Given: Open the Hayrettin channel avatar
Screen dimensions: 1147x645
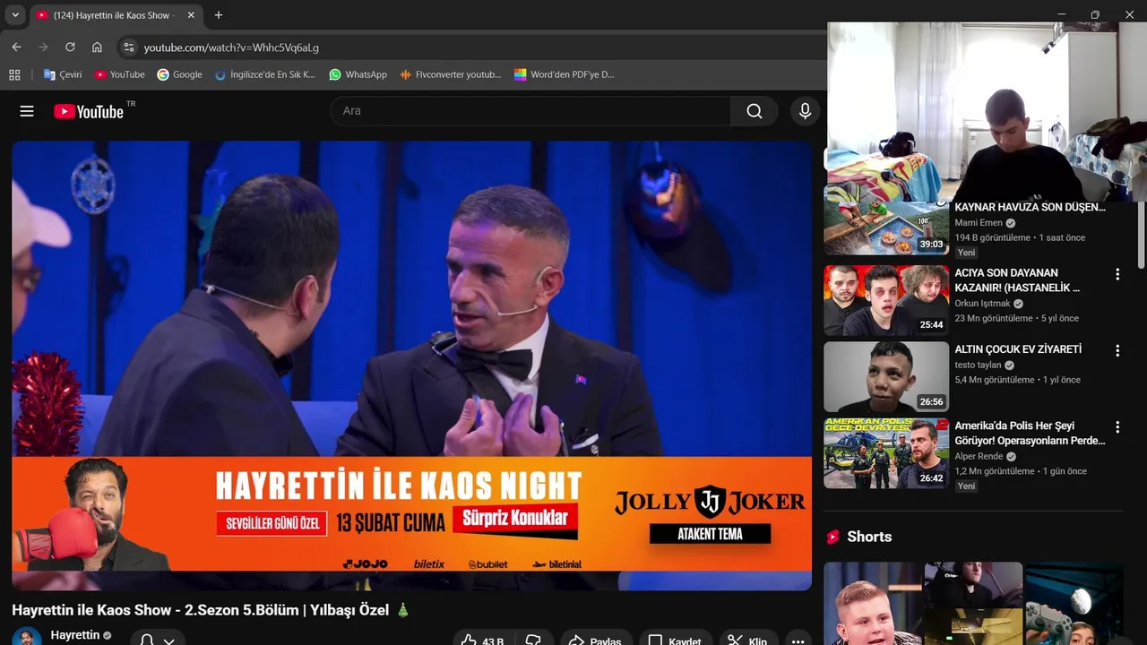Looking at the screenshot, I should (x=27, y=637).
